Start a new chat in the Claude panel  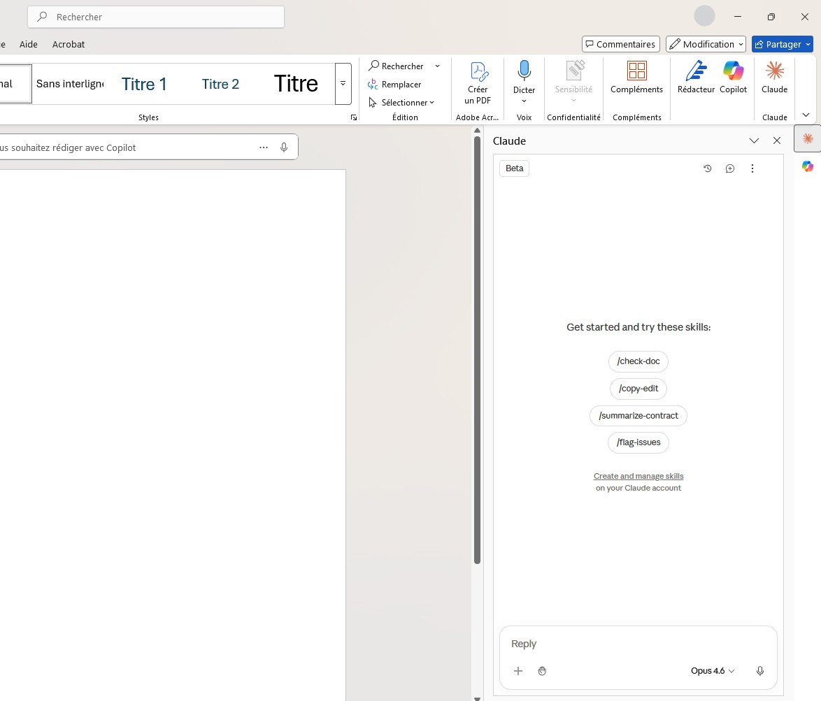tap(729, 168)
